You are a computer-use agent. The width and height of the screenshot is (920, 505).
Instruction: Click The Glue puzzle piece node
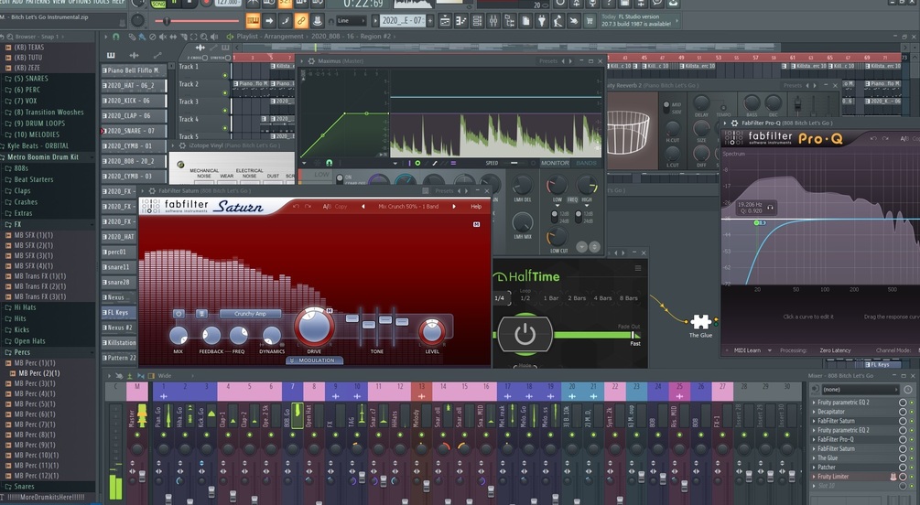(700, 321)
